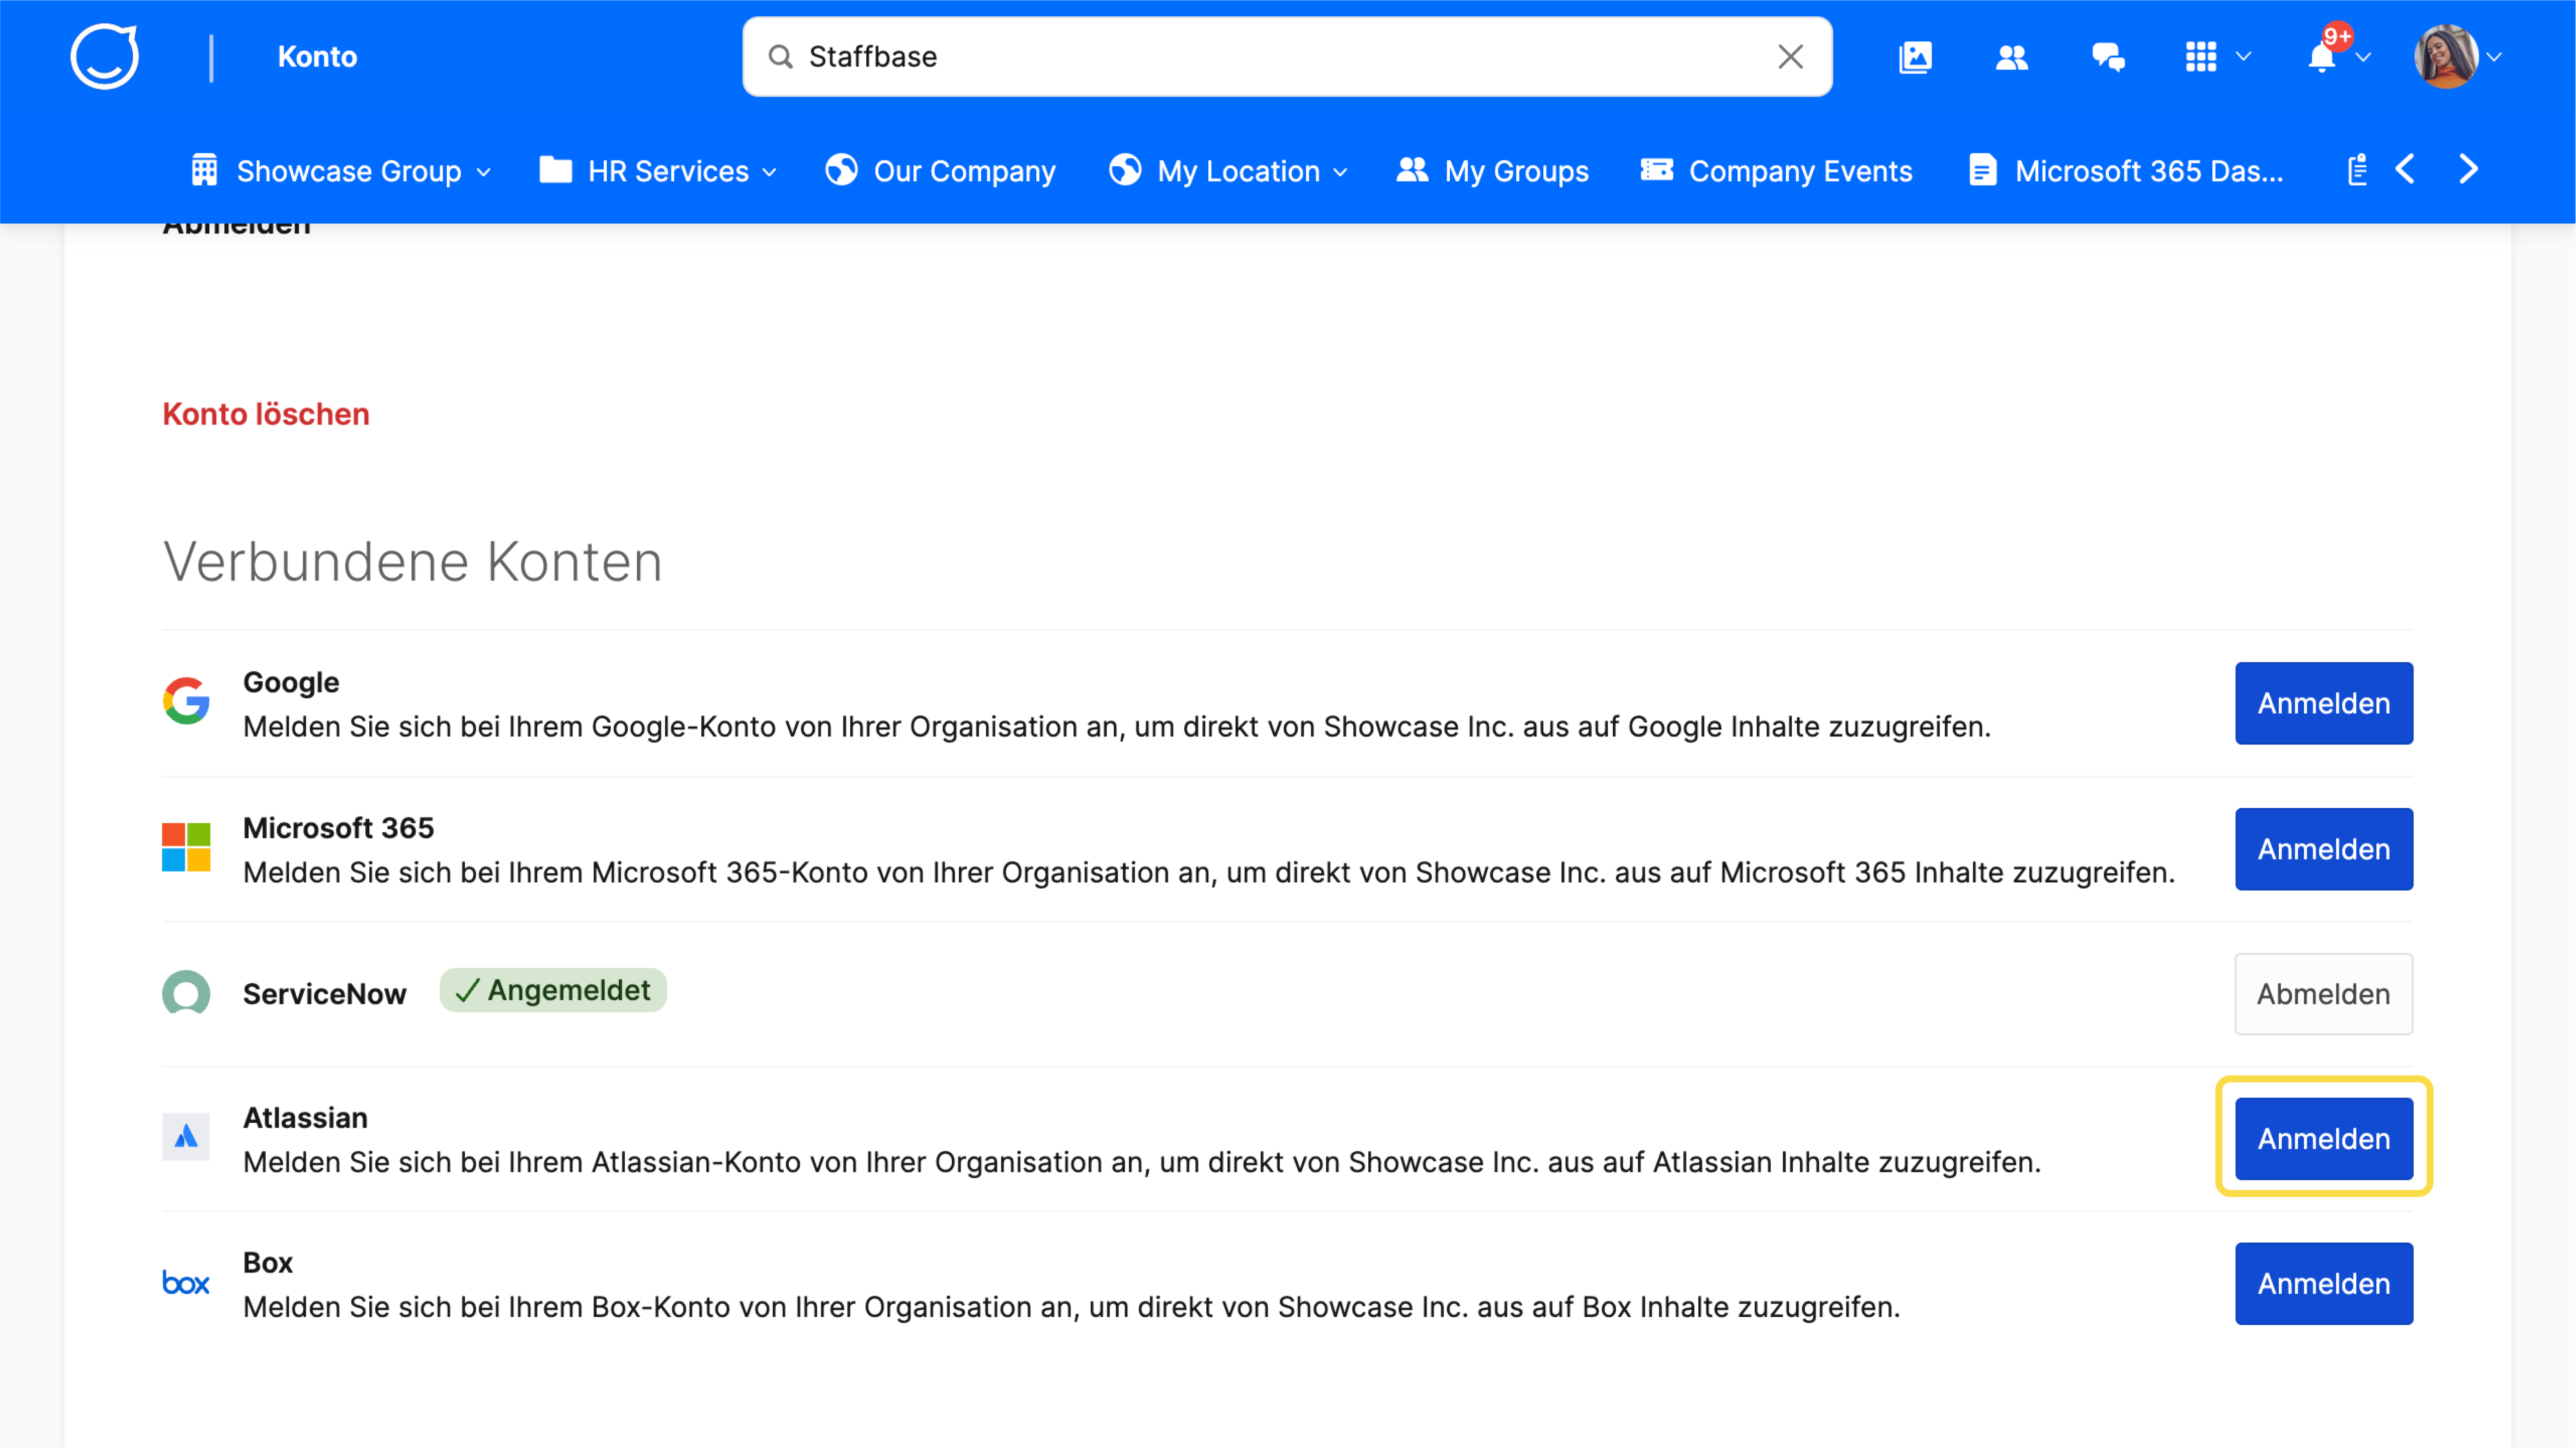Click into the Staffbase search box
Viewport: 2576px width, 1448px height.
[1287, 57]
